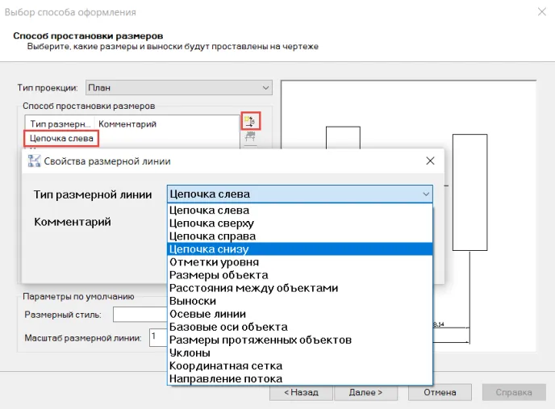Pick Расстояния между объектами option
Screen dimensions: 555x409
click(253, 288)
